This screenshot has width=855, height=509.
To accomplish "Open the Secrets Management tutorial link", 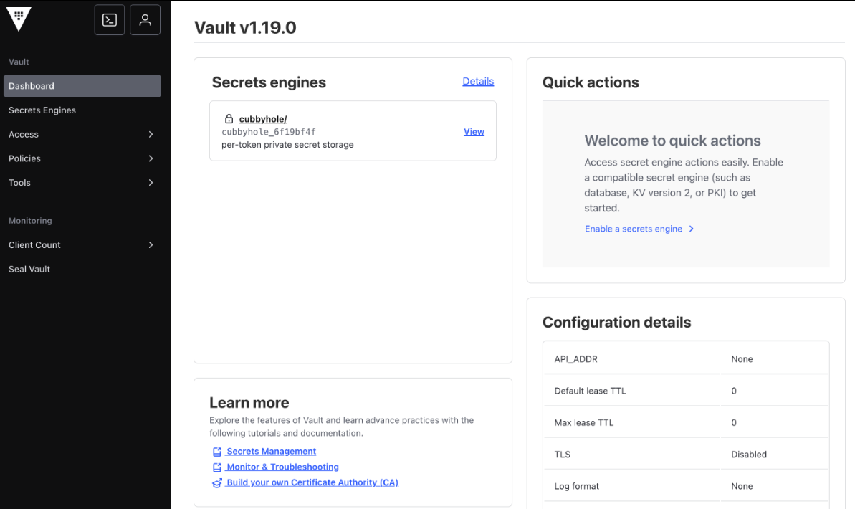I will [271, 452].
